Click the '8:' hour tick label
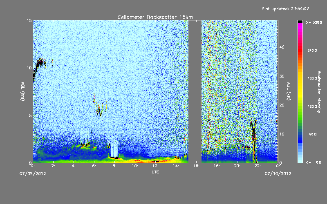Image resolution: width=327 pixels, height=204 pixels. (114, 166)
